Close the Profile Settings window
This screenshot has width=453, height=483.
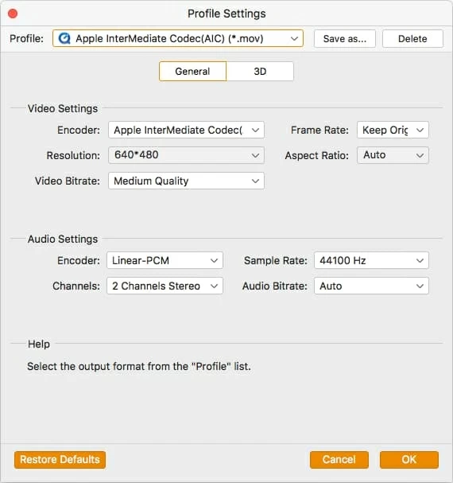(13, 14)
